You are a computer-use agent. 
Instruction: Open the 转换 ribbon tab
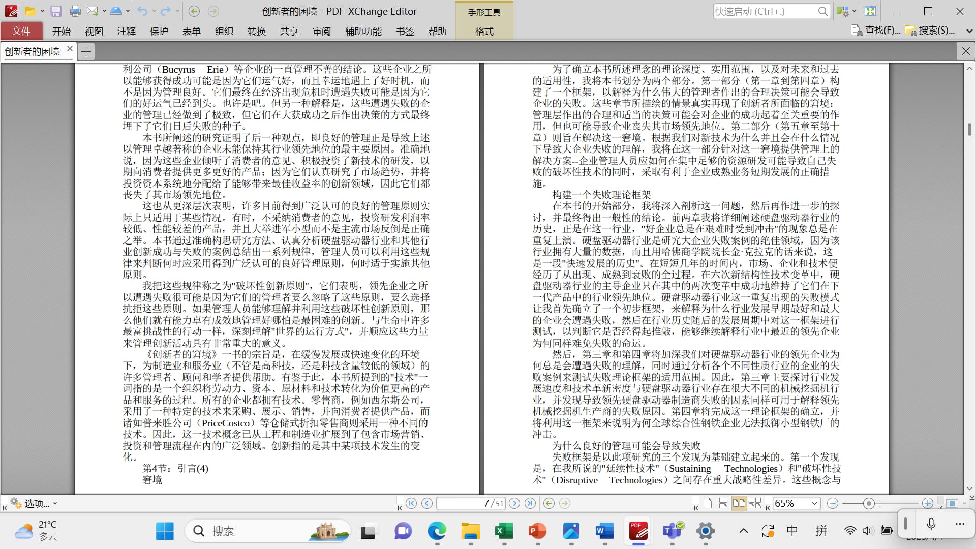pyautogui.click(x=256, y=31)
